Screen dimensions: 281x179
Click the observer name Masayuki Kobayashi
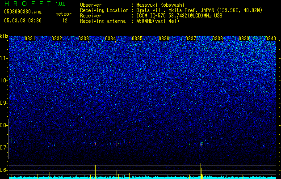[160, 5]
